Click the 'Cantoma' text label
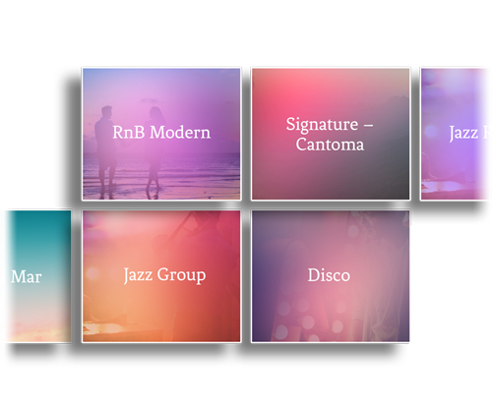The image size is (492, 410). tap(330, 145)
